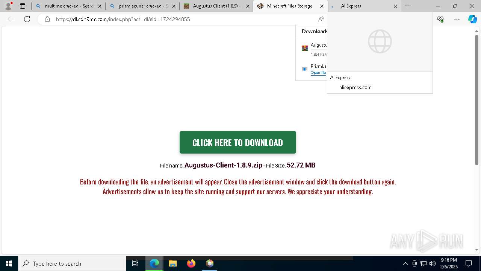Click the Augustus download archive icon
481x271 pixels.
(305, 48)
